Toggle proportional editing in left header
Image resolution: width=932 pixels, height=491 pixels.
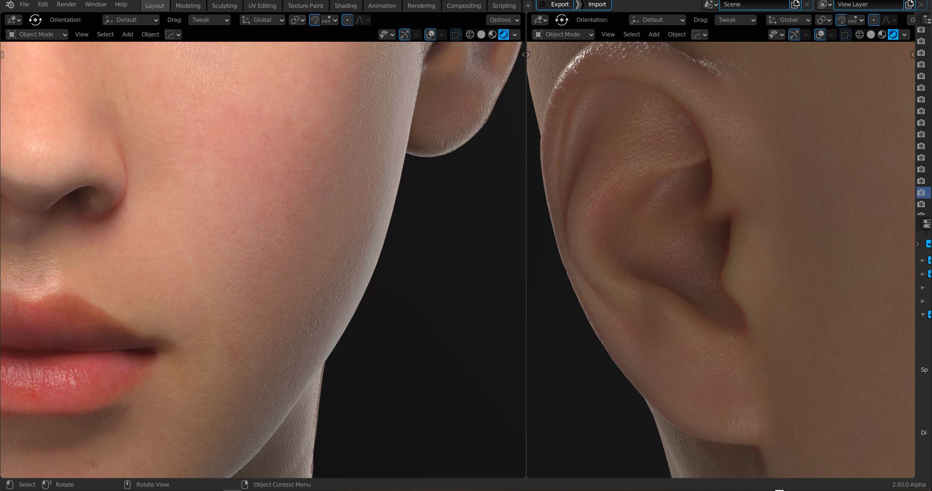pos(347,20)
